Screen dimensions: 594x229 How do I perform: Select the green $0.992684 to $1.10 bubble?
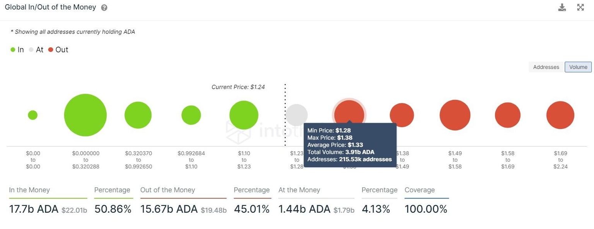coord(191,115)
